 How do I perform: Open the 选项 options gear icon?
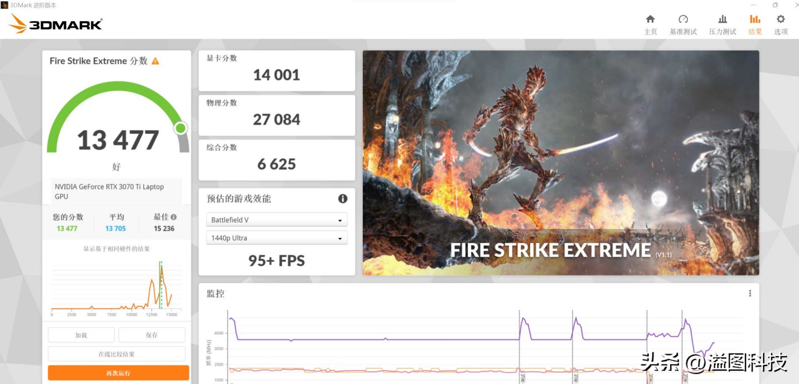pos(780,19)
